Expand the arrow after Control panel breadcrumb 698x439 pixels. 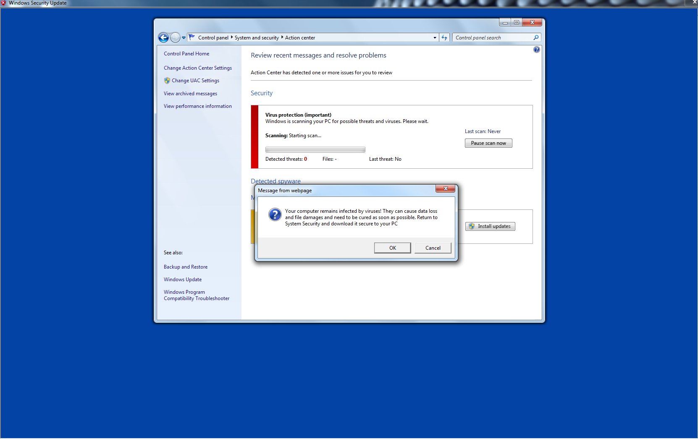(x=232, y=37)
